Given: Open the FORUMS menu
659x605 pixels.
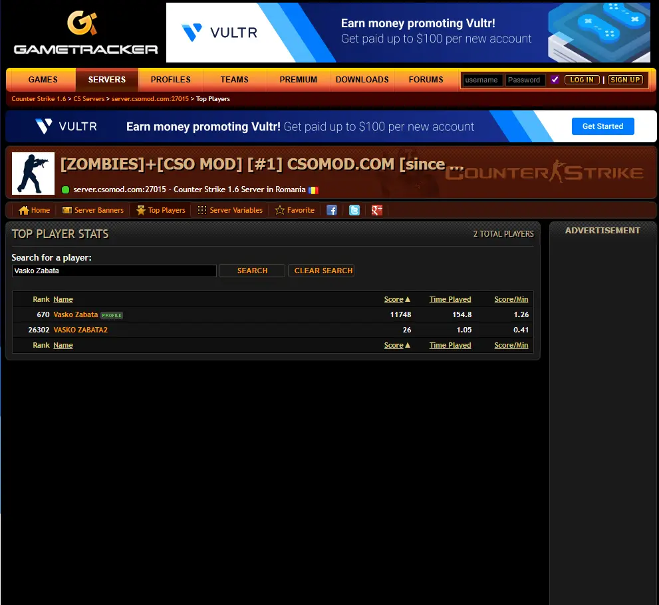Looking at the screenshot, I should tap(426, 79).
